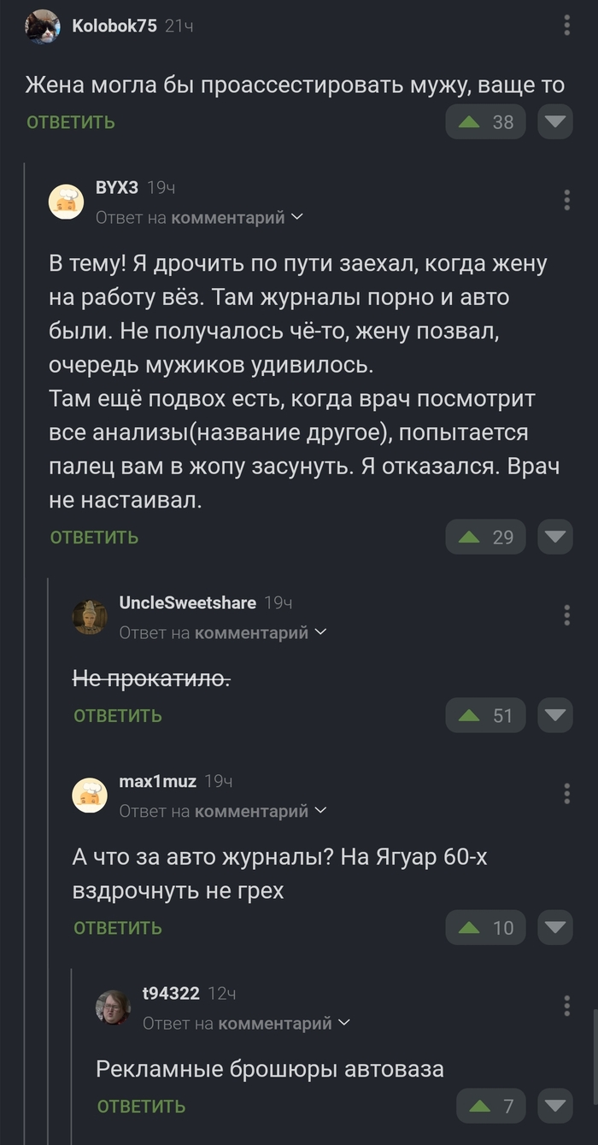Reply to max1muz's comment
Image resolution: width=598 pixels, height=1145 pixels.
118,928
